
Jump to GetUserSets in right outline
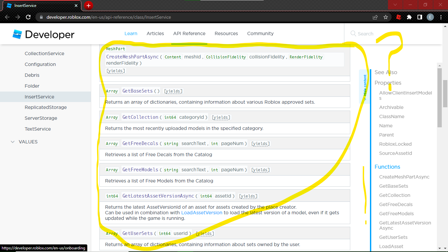coord(393,237)
